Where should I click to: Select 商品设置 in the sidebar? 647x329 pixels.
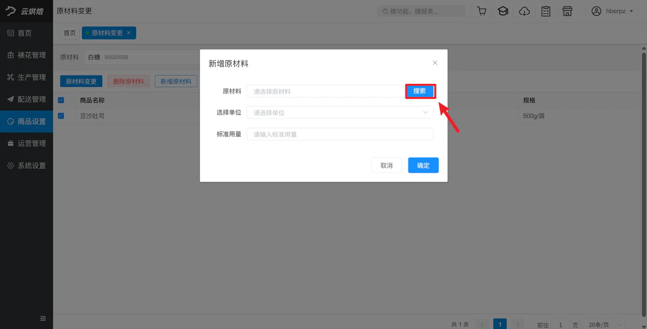click(26, 122)
